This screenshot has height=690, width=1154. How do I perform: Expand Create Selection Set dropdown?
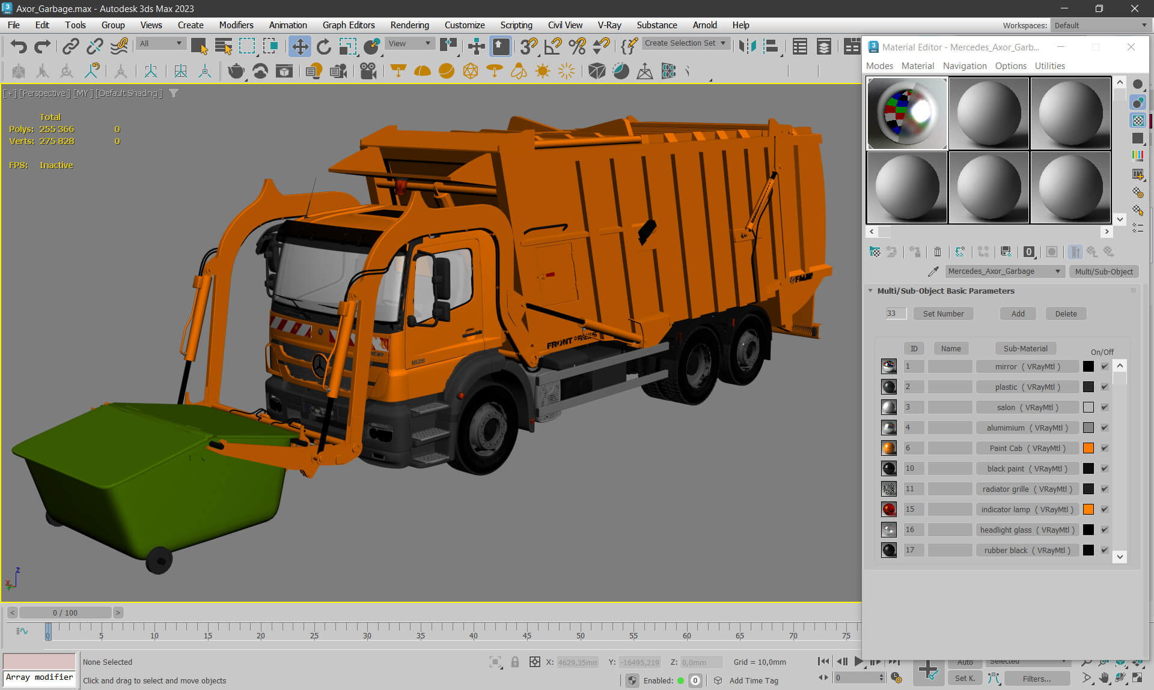click(x=685, y=43)
